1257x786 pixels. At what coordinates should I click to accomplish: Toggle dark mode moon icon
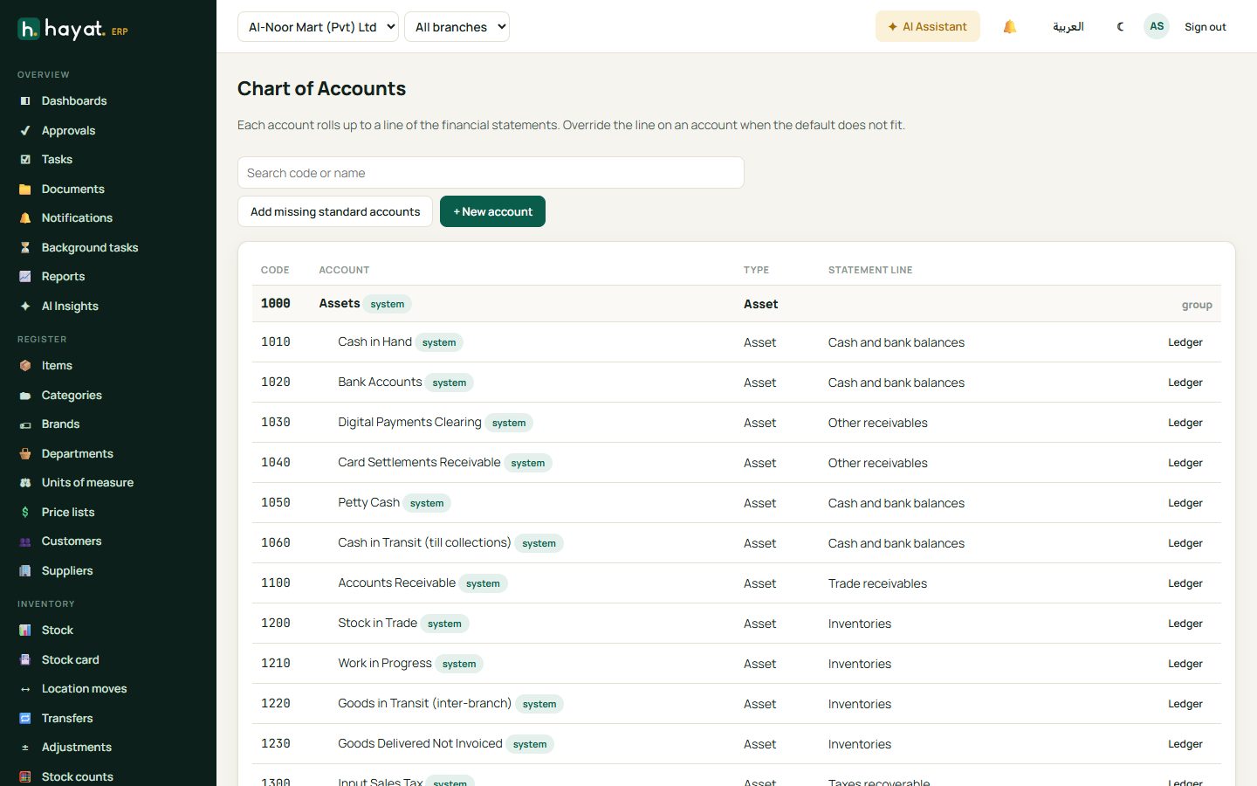pos(1121,27)
